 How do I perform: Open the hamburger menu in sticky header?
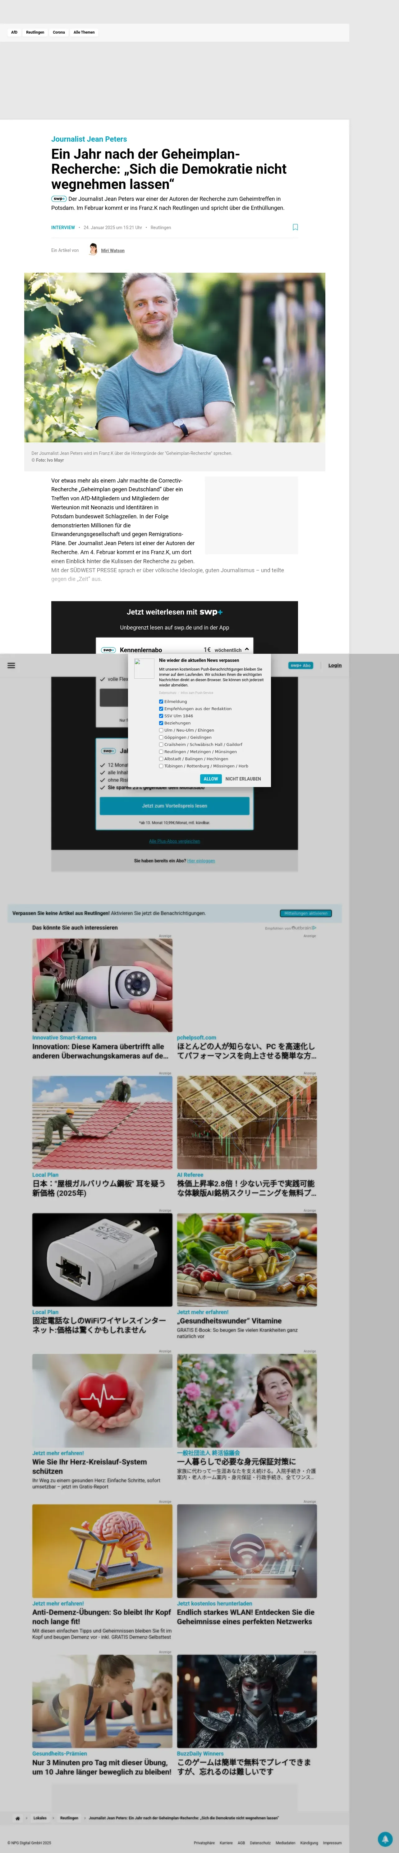click(x=11, y=665)
